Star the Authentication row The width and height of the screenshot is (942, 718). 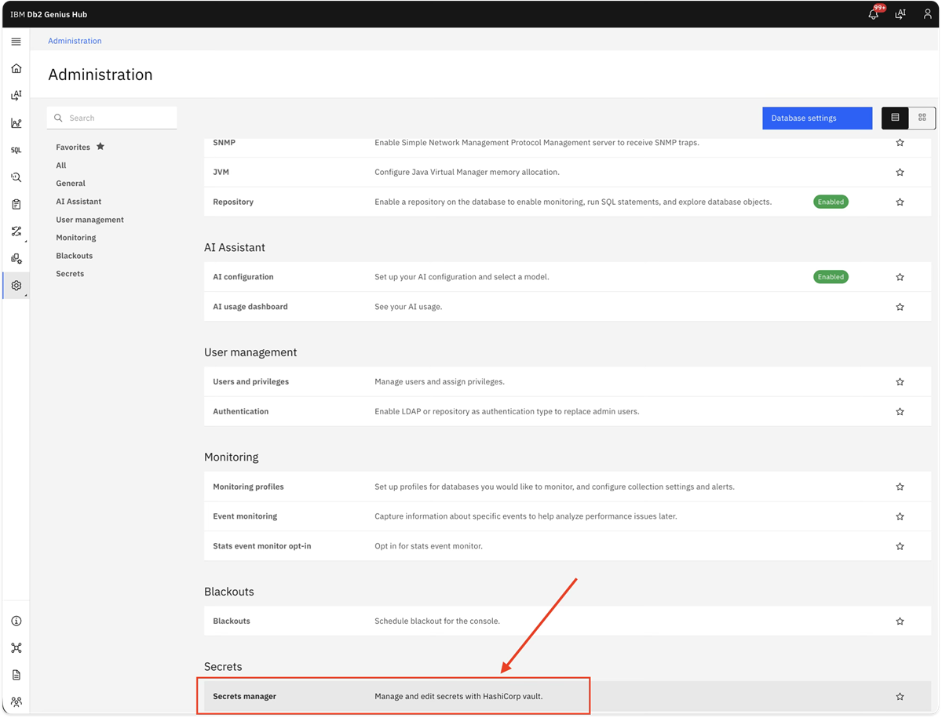(x=900, y=411)
